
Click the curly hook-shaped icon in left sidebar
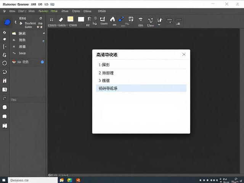(x=5, y=55)
